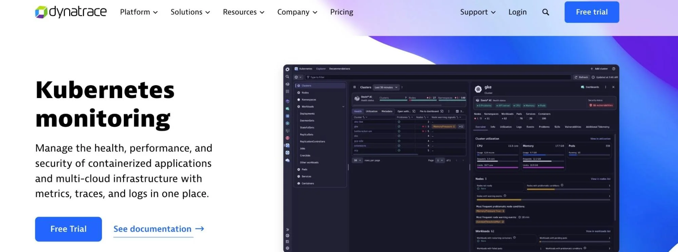Expand the Support menu
678x252 pixels.
(478, 12)
